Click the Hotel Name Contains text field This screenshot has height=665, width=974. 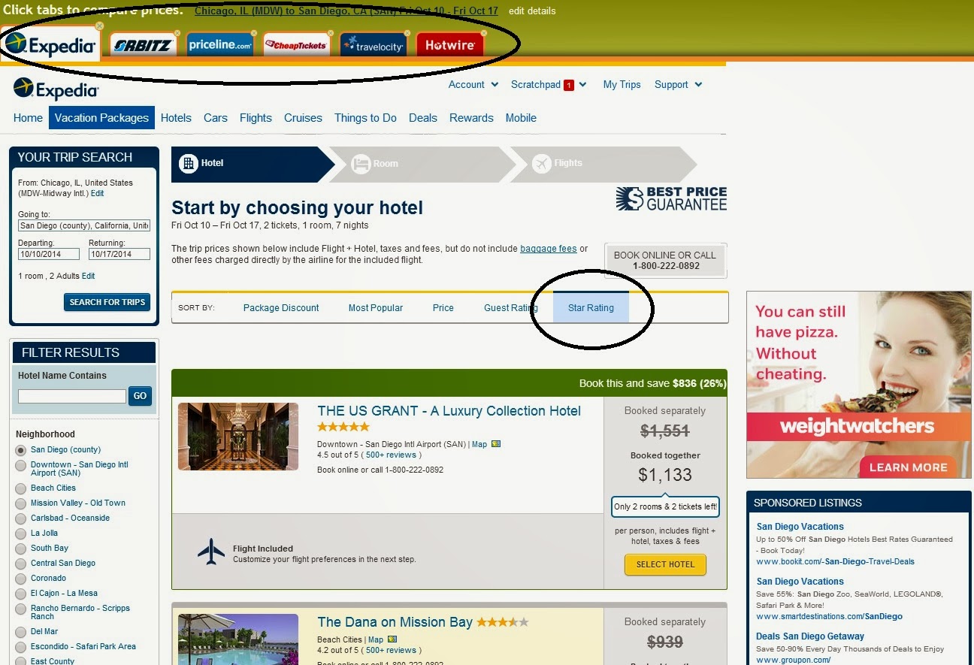click(x=72, y=396)
